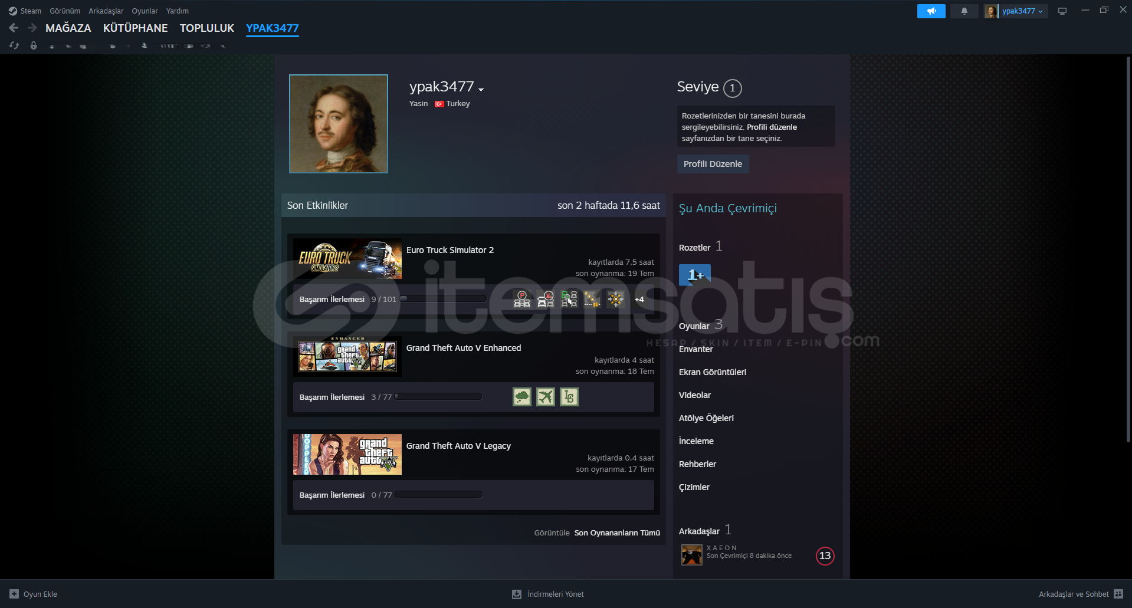Click the Big Picture mode monitor icon
Screen dimensions: 1132x608
[1062, 11]
